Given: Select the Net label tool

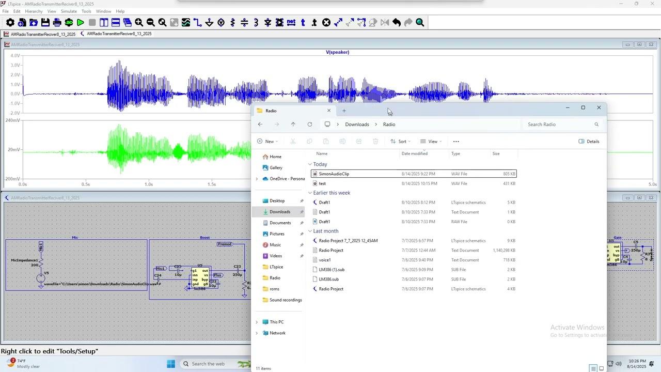Looking at the screenshot, I should 291,22.
